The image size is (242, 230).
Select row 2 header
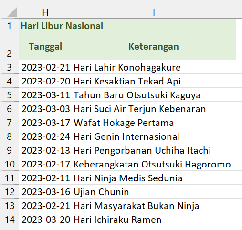click(9, 46)
